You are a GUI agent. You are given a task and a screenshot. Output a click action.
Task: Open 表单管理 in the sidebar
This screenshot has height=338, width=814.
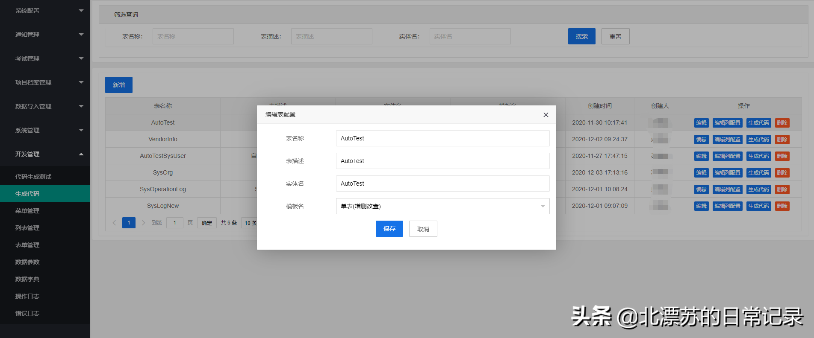tap(45, 245)
